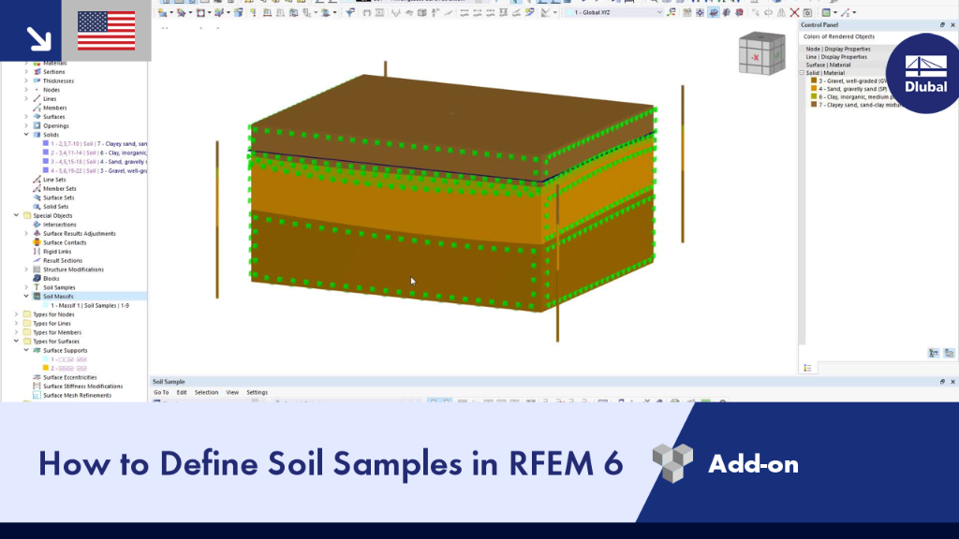Undock the Soil Sample table panel

pyautogui.click(x=942, y=382)
